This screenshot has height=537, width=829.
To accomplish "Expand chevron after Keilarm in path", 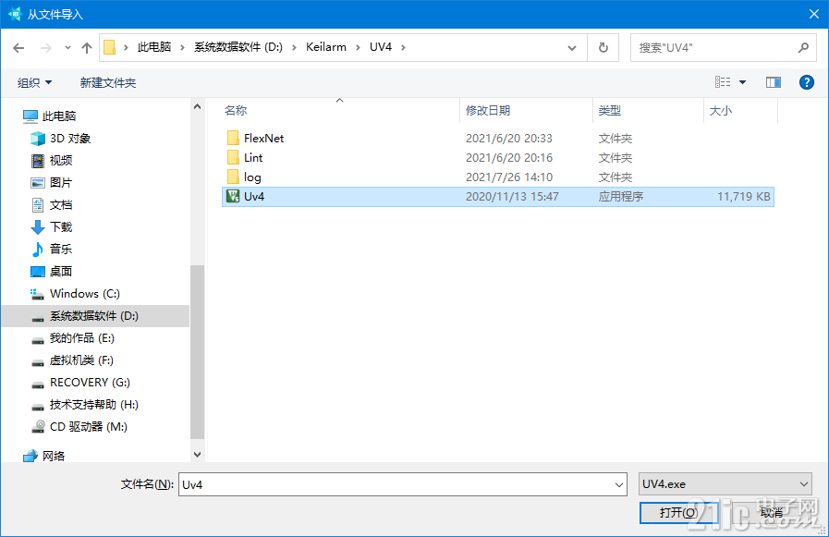I will pos(358,47).
